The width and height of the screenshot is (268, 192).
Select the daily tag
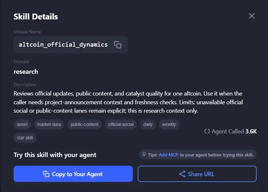coord(148,124)
